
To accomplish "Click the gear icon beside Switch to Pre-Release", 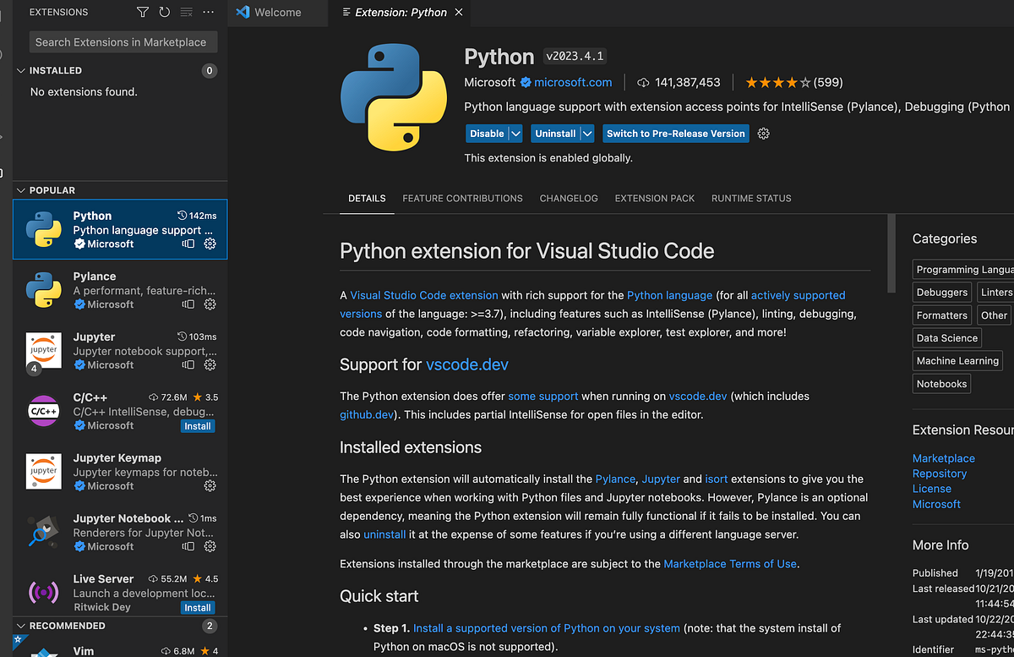I will pos(764,134).
